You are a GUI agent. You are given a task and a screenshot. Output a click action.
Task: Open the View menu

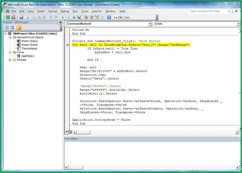pos(31,11)
